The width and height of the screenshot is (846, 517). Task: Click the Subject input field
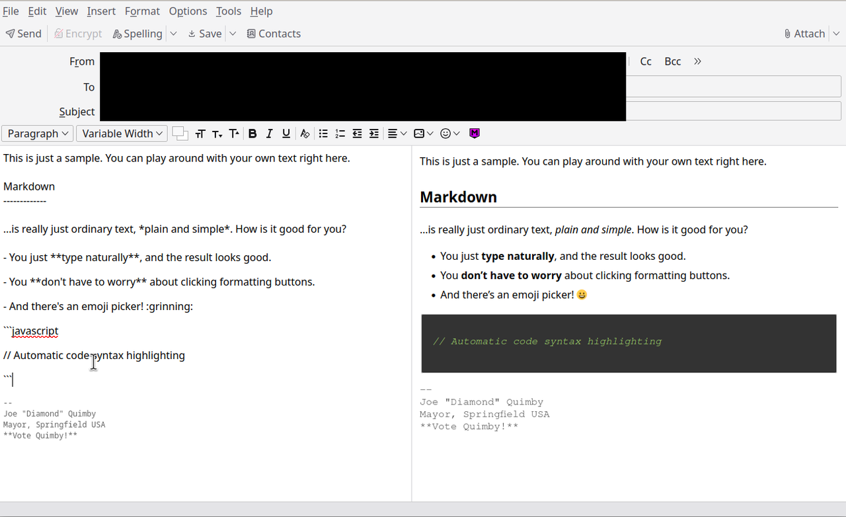[471, 111]
